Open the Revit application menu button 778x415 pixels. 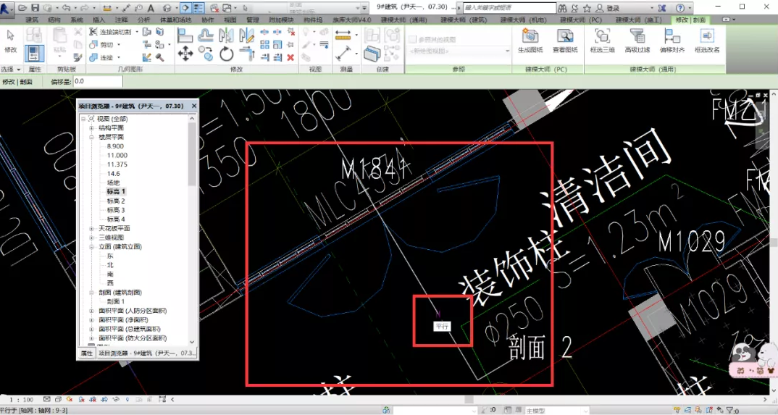pyautogui.click(x=7, y=8)
